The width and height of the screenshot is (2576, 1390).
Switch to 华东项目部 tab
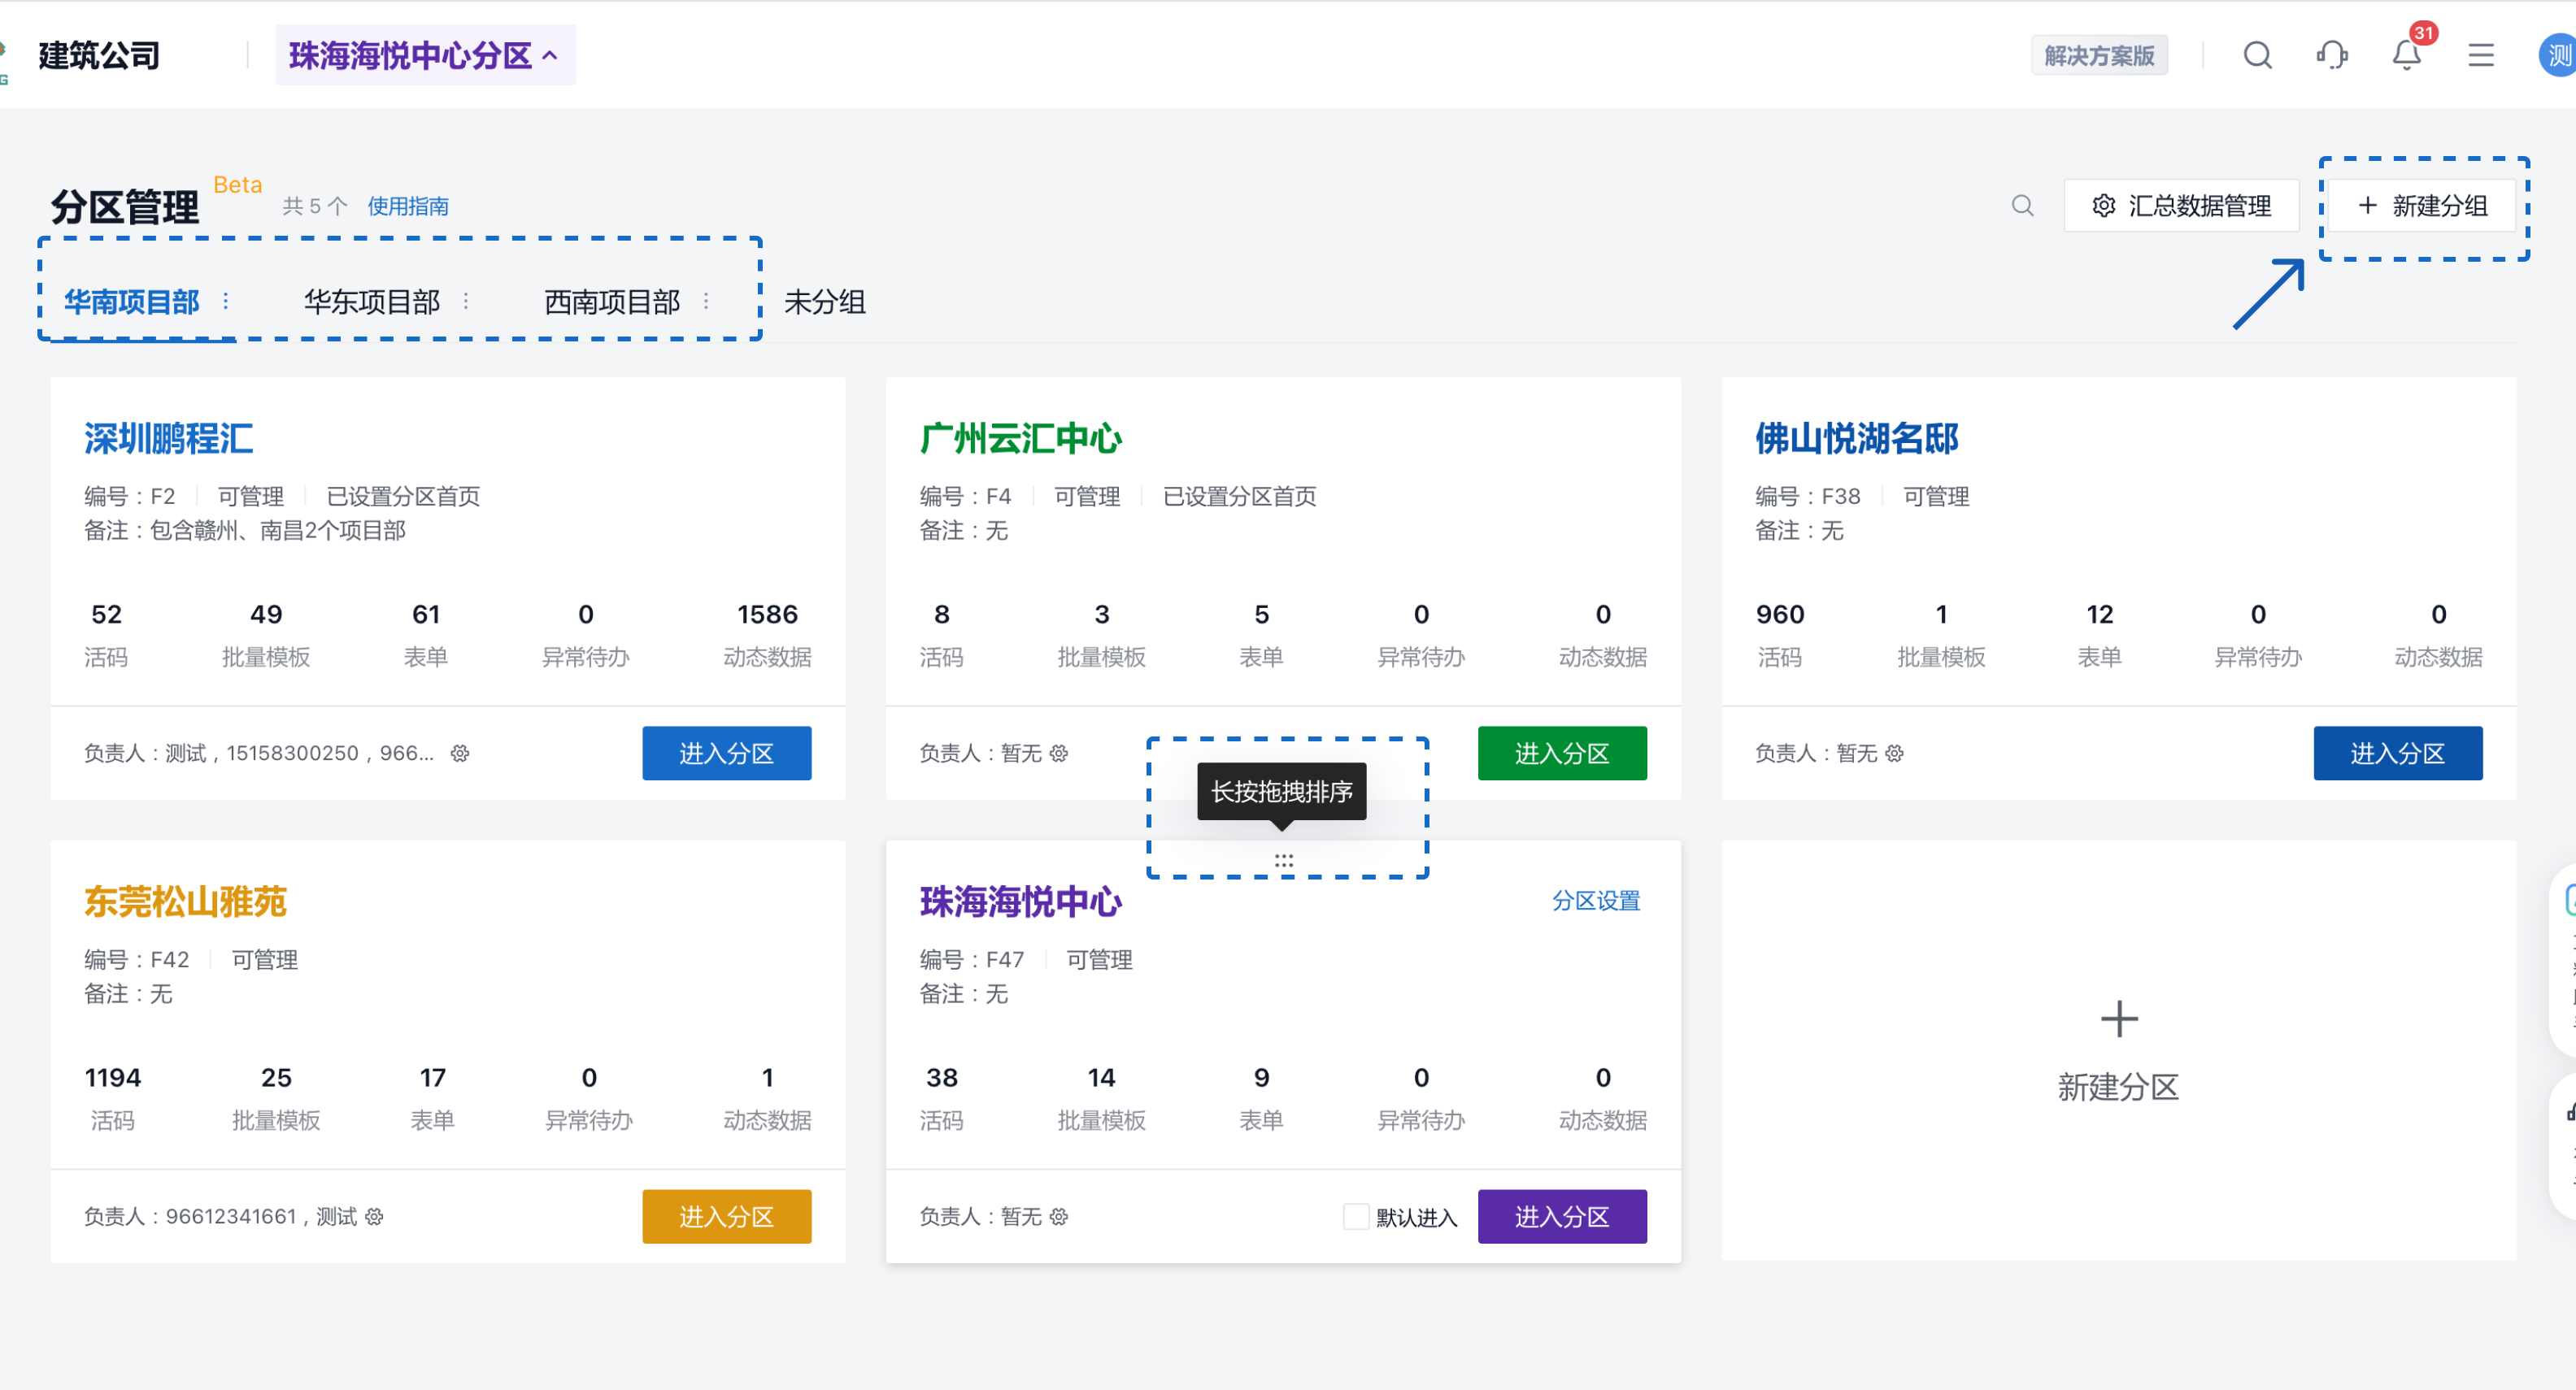372,301
